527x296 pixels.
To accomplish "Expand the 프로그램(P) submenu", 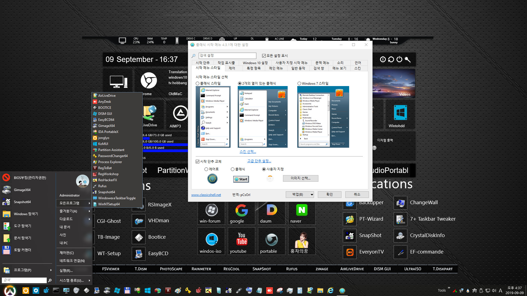I will click(x=27, y=270).
